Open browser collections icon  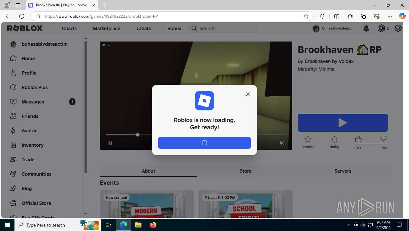(363, 16)
